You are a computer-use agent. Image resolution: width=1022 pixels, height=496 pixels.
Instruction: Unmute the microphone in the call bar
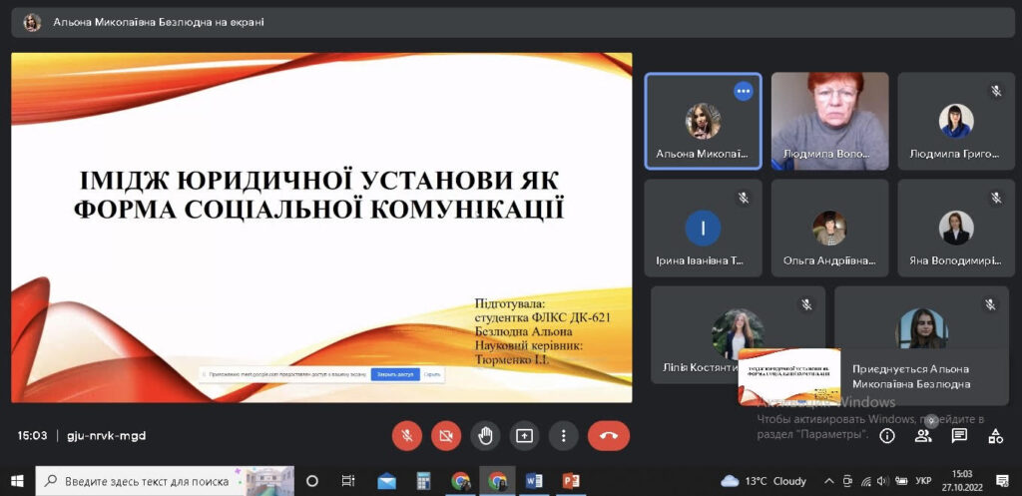tap(406, 436)
